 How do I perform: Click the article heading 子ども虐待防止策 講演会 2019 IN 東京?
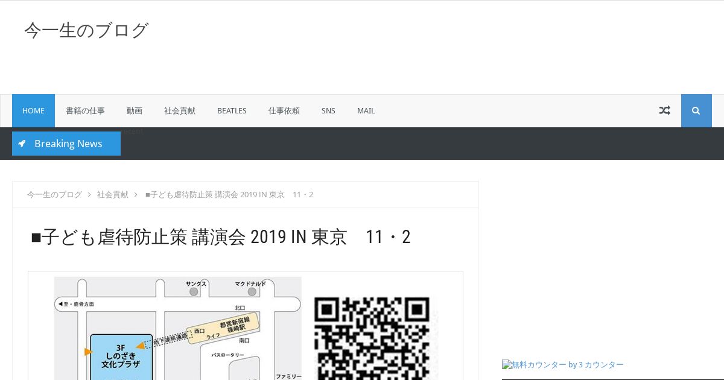pos(221,237)
